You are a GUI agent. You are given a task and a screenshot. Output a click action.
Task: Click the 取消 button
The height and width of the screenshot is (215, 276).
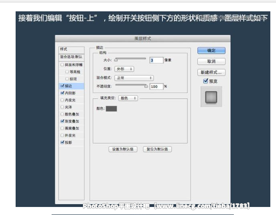click(x=212, y=61)
